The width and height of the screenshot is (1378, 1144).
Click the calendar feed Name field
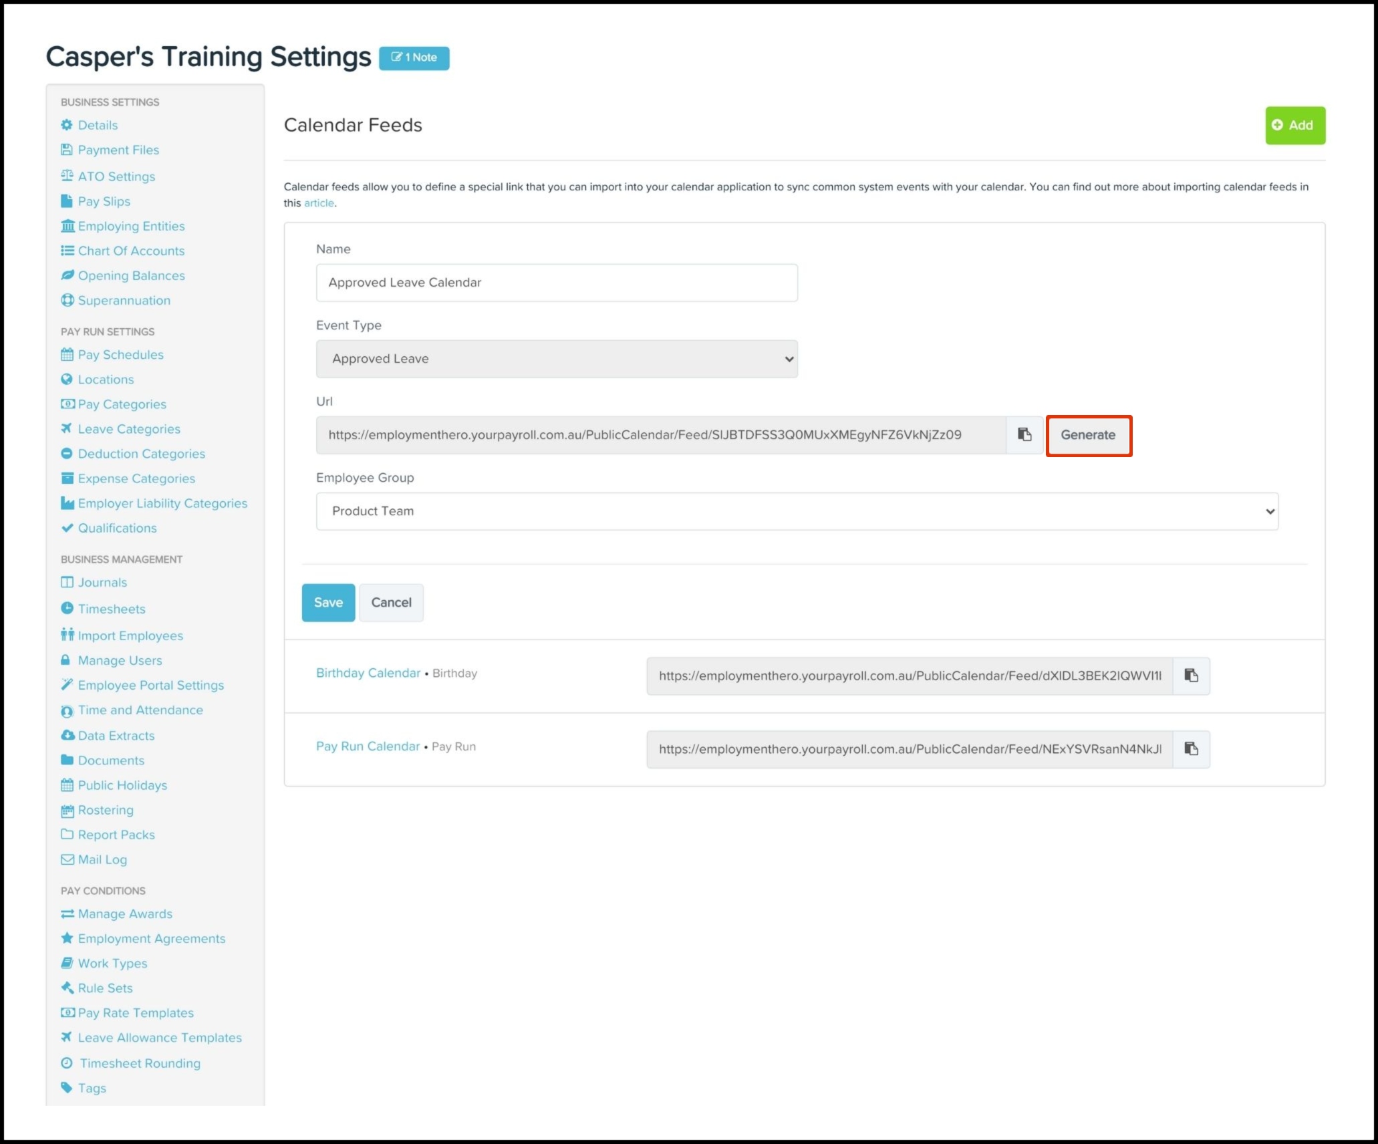pyautogui.click(x=556, y=283)
